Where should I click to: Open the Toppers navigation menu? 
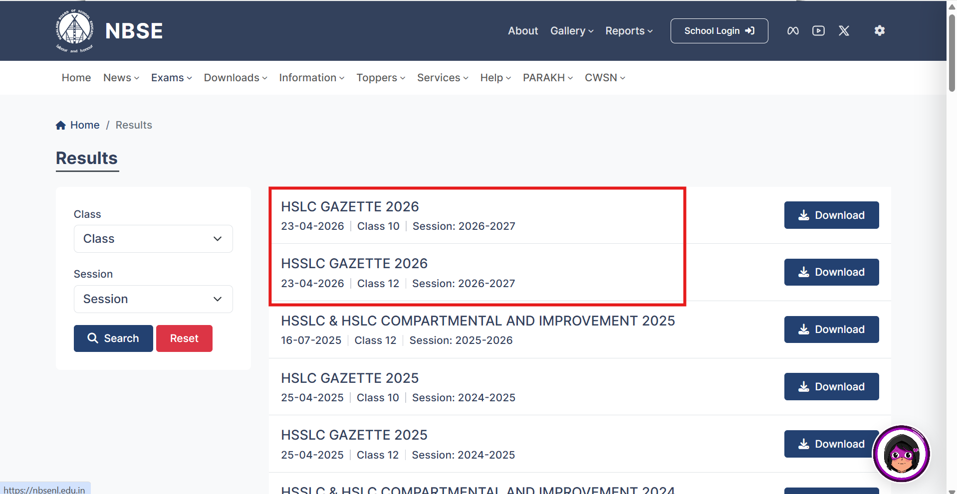click(x=380, y=78)
